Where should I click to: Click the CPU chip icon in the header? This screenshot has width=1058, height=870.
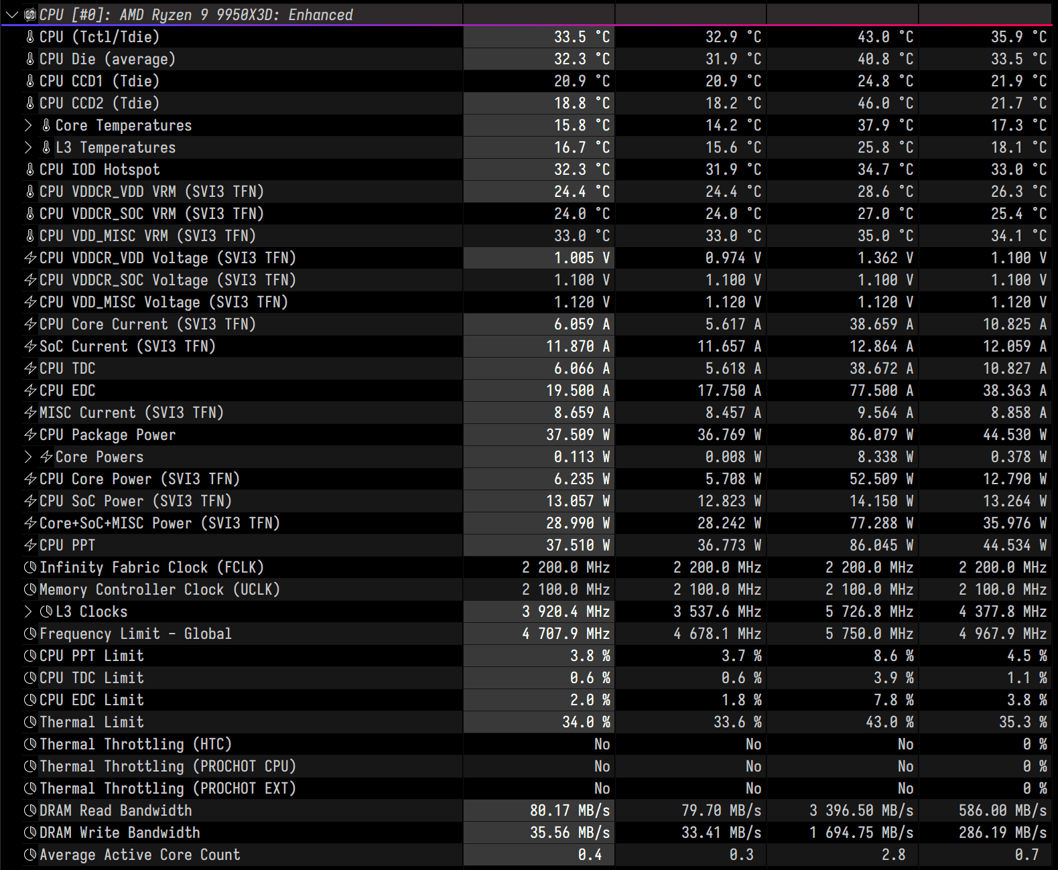point(29,15)
